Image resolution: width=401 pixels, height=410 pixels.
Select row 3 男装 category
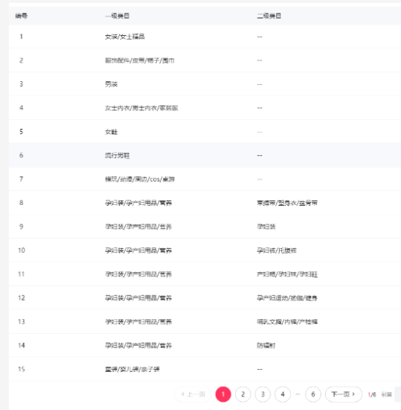pyautogui.click(x=205, y=84)
